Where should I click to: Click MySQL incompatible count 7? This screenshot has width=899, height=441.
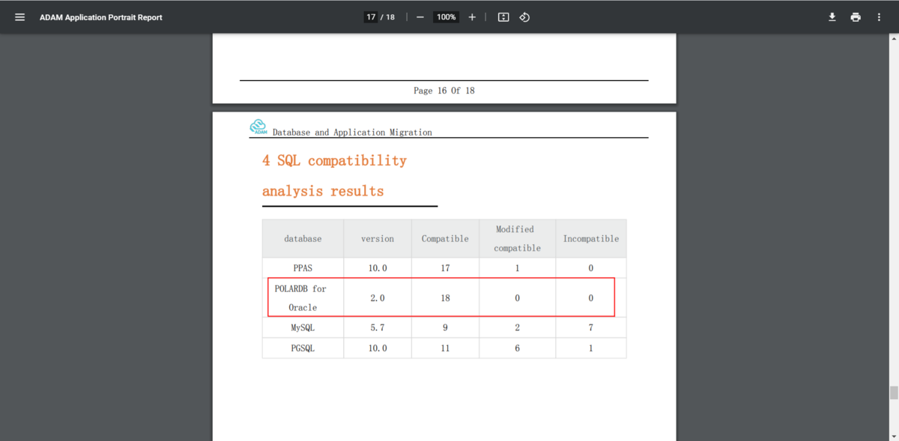591,328
